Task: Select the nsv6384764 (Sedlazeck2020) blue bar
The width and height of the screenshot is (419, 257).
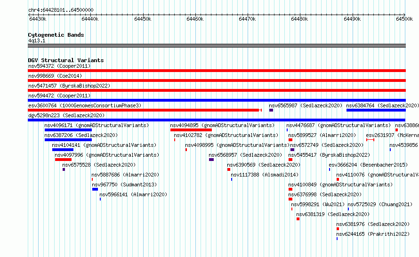Action: coord(376,110)
